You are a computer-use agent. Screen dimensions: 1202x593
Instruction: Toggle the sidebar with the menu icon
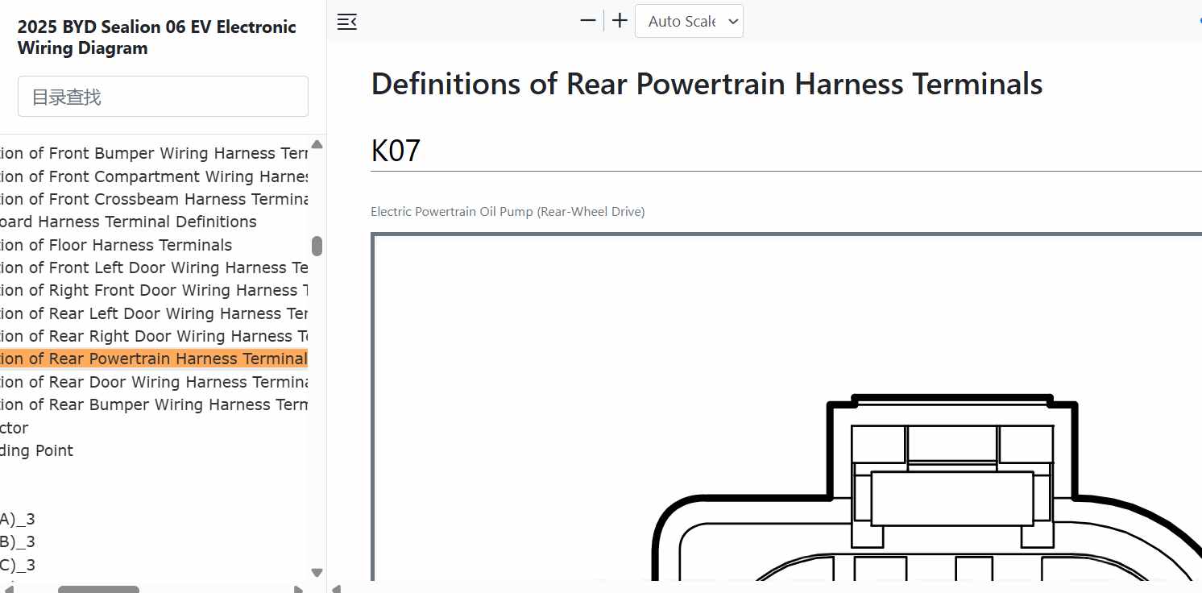[346, 22]
